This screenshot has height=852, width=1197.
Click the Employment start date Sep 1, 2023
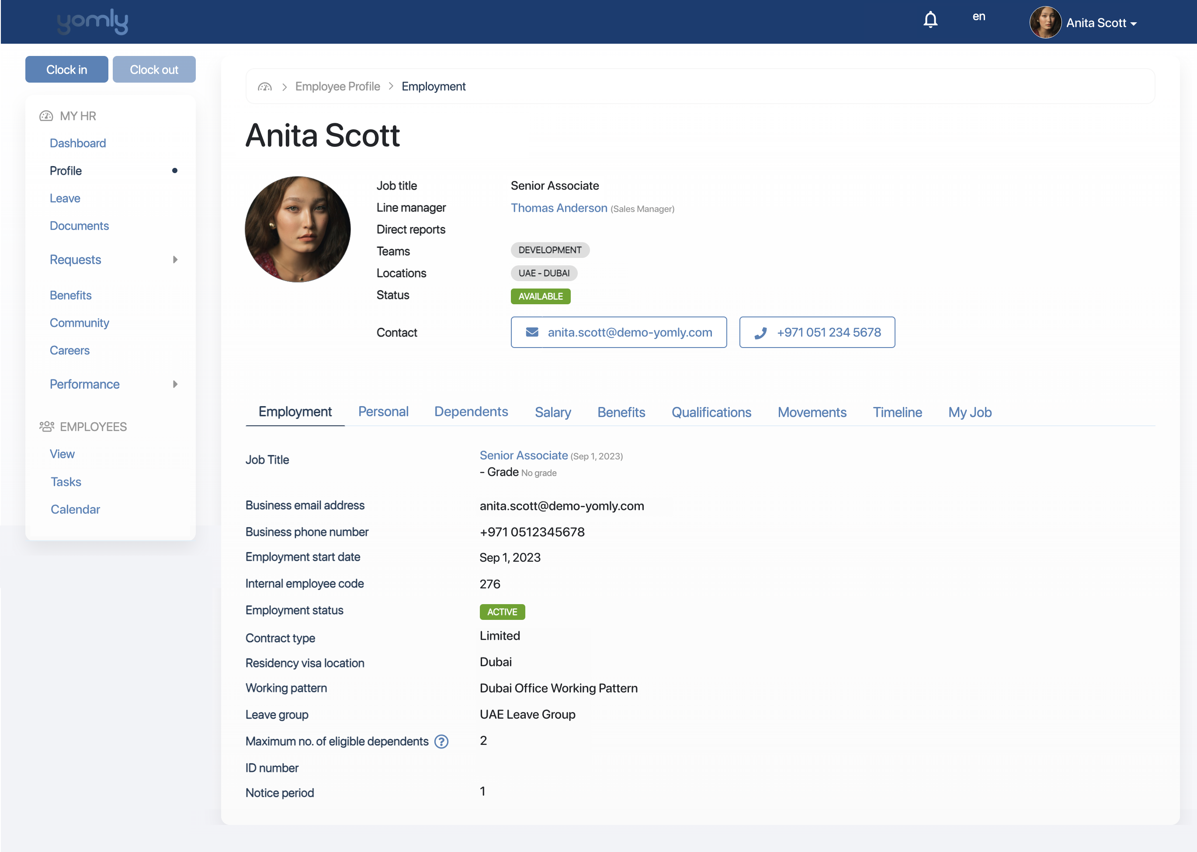point(510,558)
